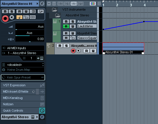This screenshot has width=158, height=124.
Task: Open the instrument editor via the bottom 'e' button
Action: (42, 117)
